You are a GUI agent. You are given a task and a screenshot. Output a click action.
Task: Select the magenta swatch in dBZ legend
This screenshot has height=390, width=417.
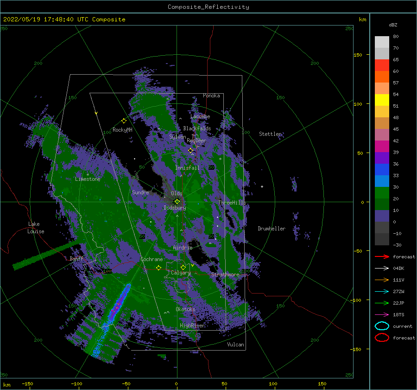click(x=382, y=146)
